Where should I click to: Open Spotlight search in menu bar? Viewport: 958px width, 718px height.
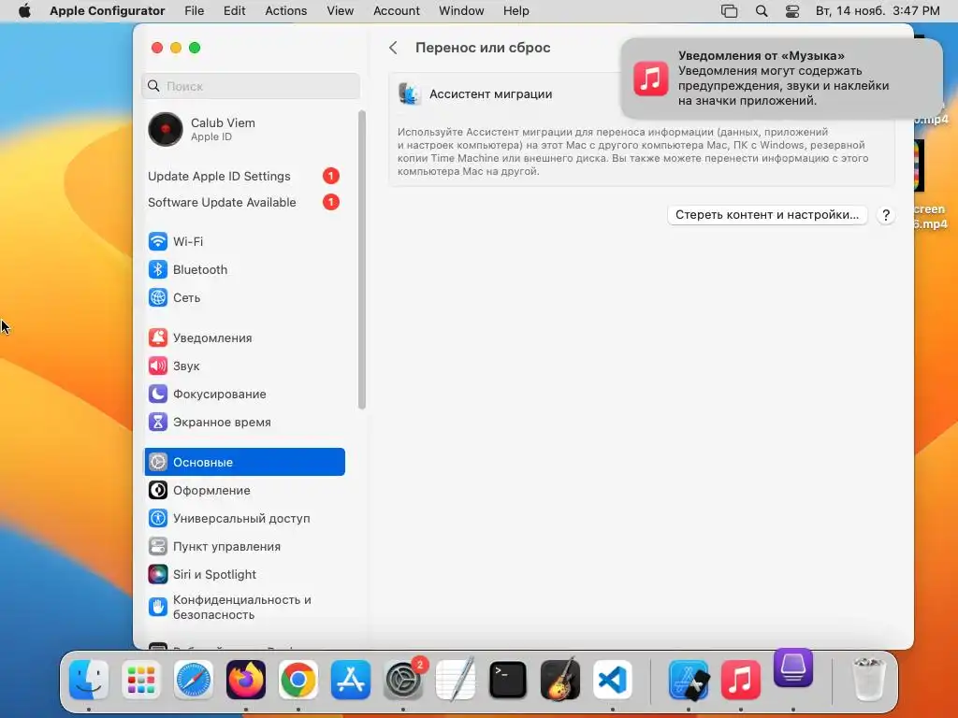point(762,11)
